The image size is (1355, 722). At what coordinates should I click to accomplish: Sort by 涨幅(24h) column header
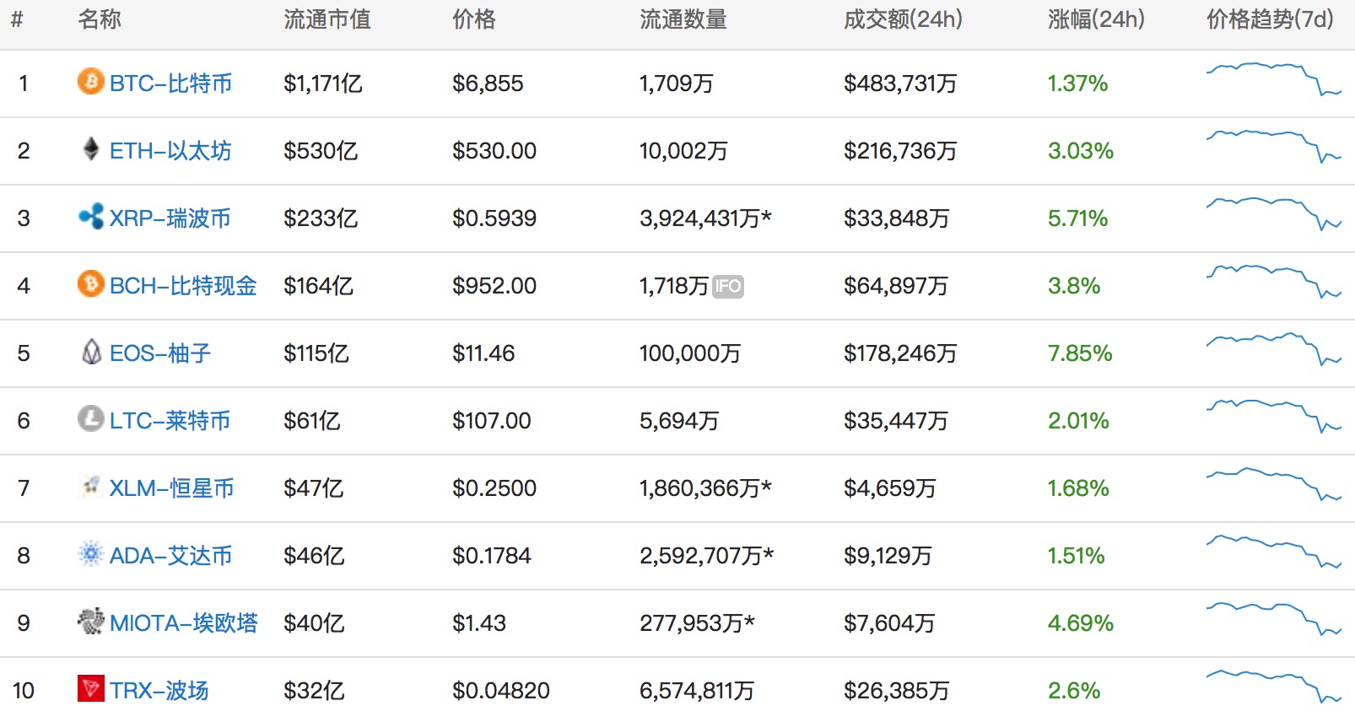[x=1096, y=19]
